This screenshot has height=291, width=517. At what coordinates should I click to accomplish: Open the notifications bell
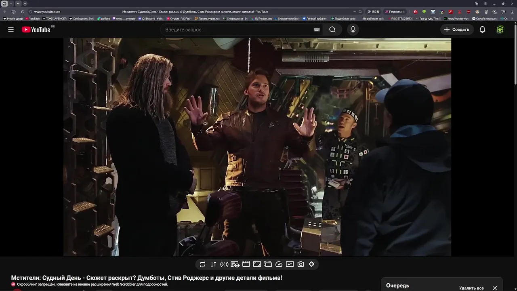[482, 30]
